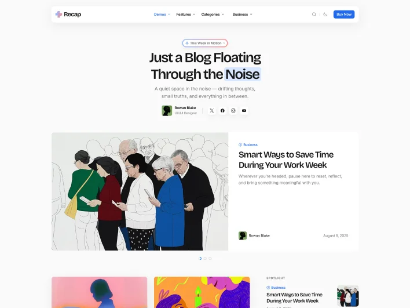Click the Buy Now button
The image size is (410, 308).
tap(344, 15)
